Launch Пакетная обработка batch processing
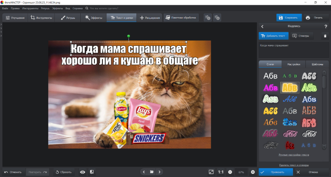Image resolution: width=331 pixels, height=177 pixels. [181, 18]
